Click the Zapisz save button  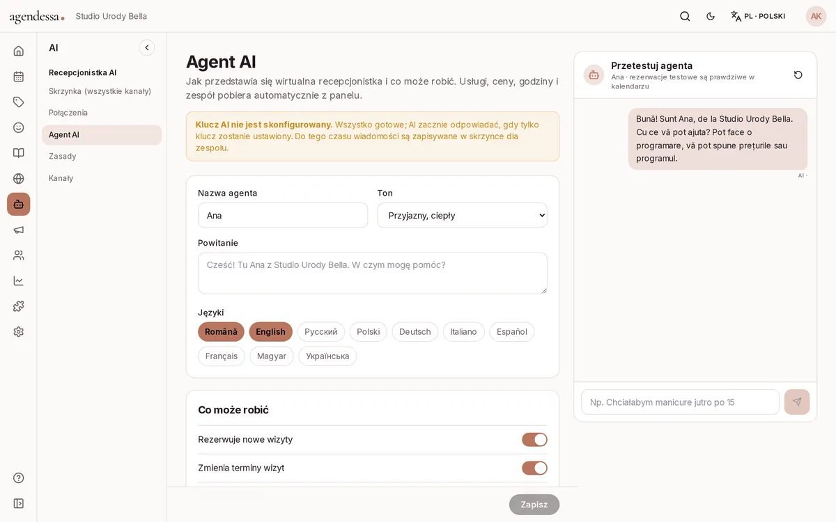(x=534, y=505)
